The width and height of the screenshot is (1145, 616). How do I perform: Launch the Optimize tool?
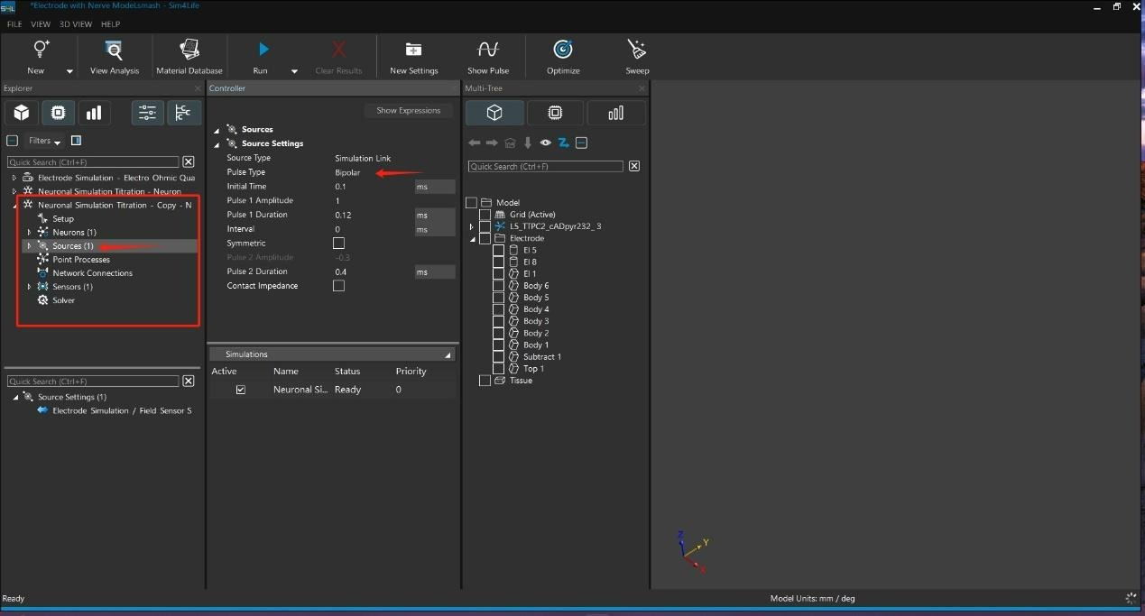tap(563, 50)
